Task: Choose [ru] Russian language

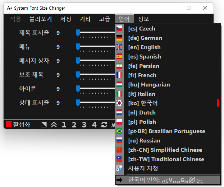Action: pos(168,140)
